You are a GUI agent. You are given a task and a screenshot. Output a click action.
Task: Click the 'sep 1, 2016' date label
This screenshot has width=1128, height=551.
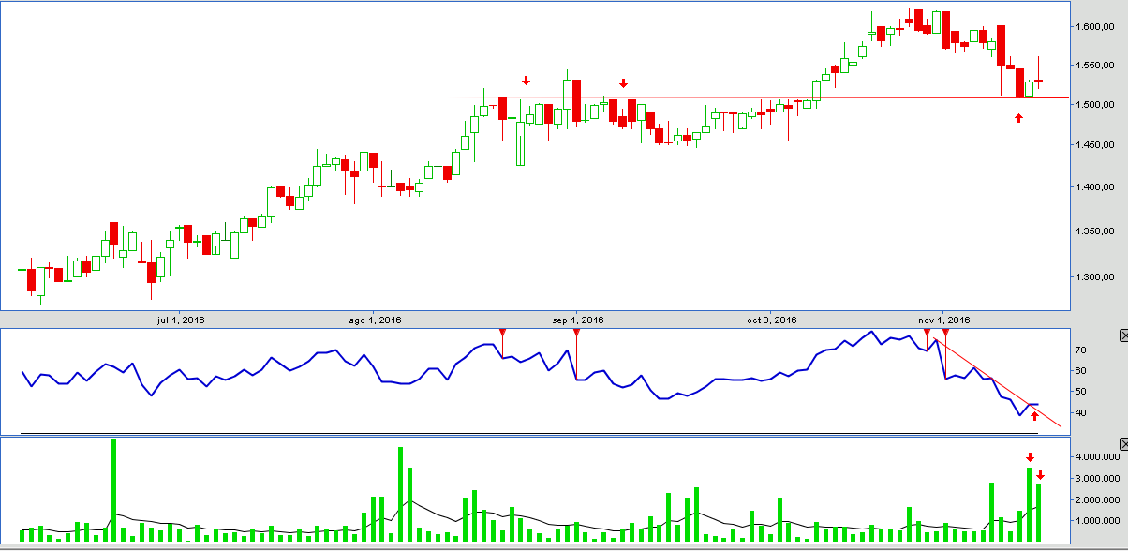click(x=579, y=320)
